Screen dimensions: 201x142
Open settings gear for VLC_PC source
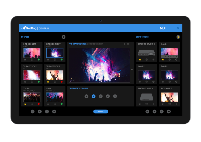32,104
